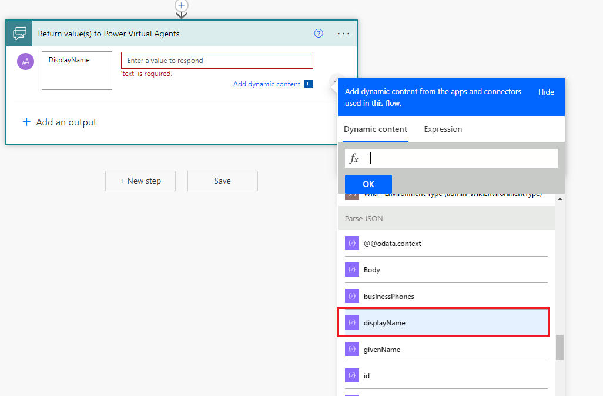
Task: Select the Dynamic content tab
Action: point(375,129)
